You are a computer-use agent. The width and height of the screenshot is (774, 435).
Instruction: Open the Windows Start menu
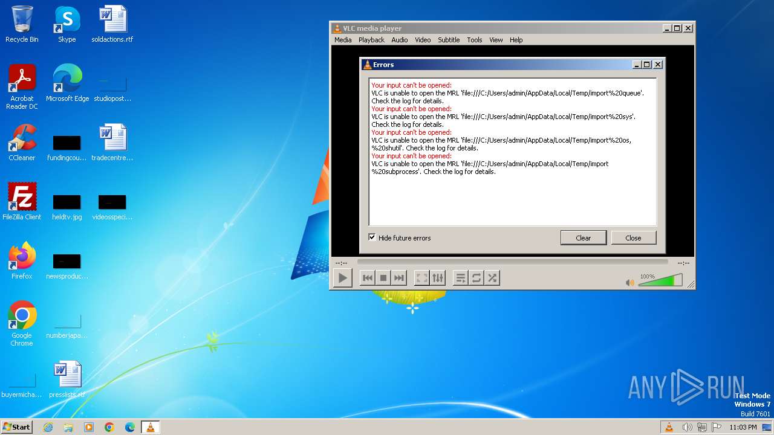point(17,427)
